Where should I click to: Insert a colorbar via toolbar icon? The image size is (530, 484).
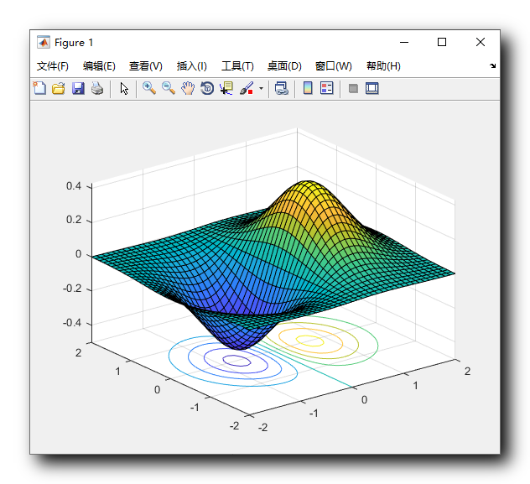(308, 88)
